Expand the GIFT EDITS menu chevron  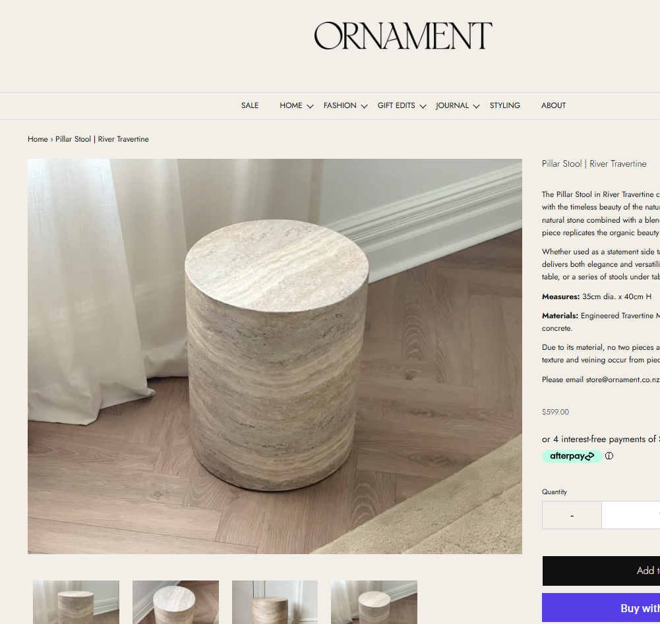click(423, 107)
